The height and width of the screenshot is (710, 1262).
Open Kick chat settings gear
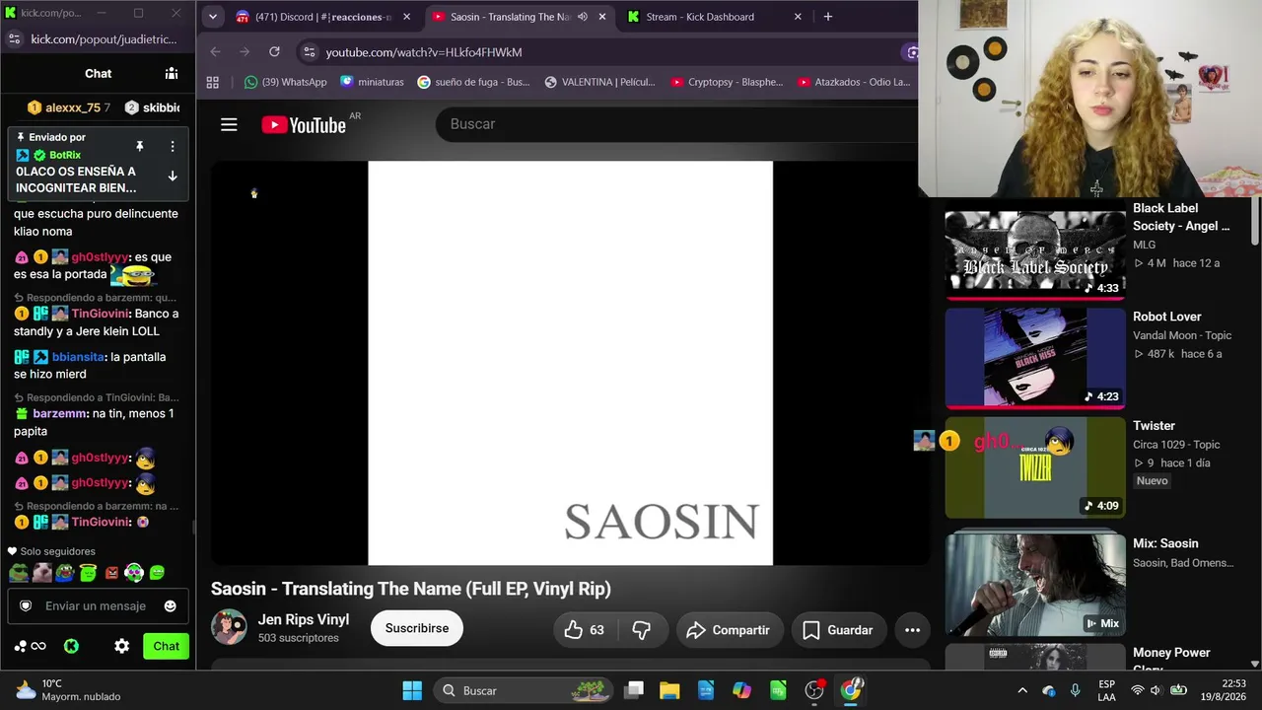coord(121,646)
